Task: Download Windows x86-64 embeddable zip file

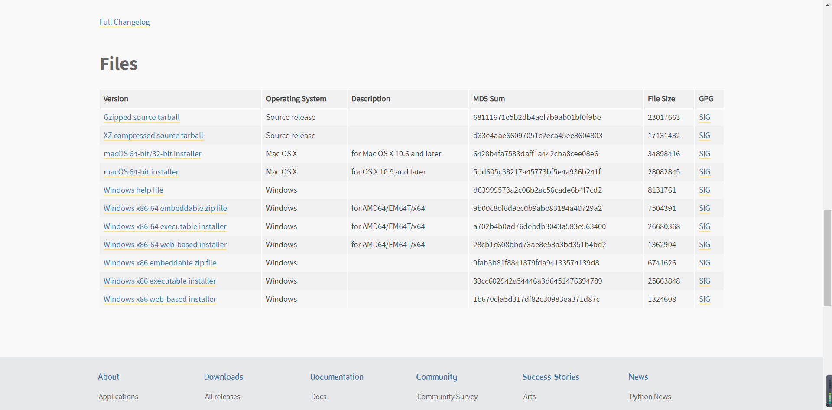Action: pyautogui.click(x=165, y=208)
